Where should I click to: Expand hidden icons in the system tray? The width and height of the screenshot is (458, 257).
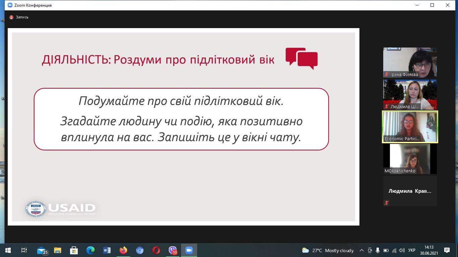(362, 250)
